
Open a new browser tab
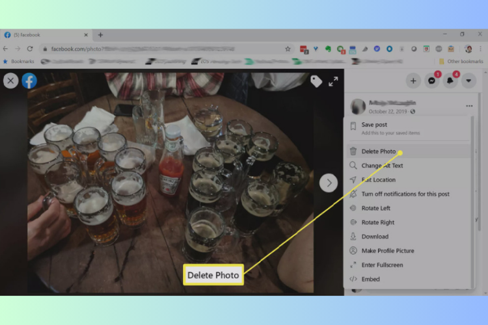[x=100, y=35]
